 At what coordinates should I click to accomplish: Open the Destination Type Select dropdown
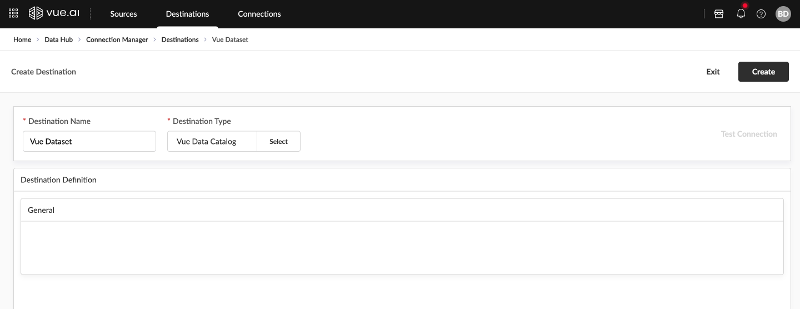coord(278,141)
